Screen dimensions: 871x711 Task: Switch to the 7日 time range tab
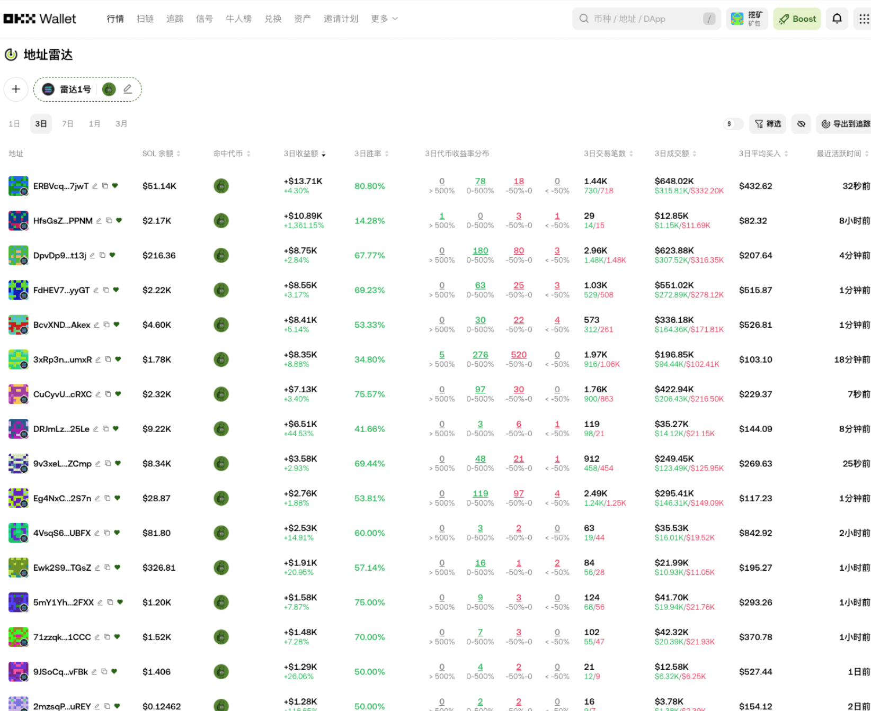pyautogui.click(x=67, y=124)
